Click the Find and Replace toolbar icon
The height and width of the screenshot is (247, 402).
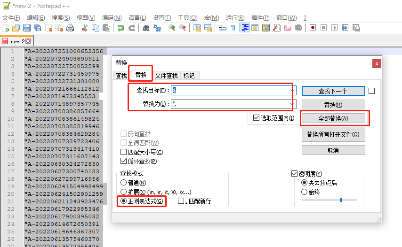click(x=157, y=28)
